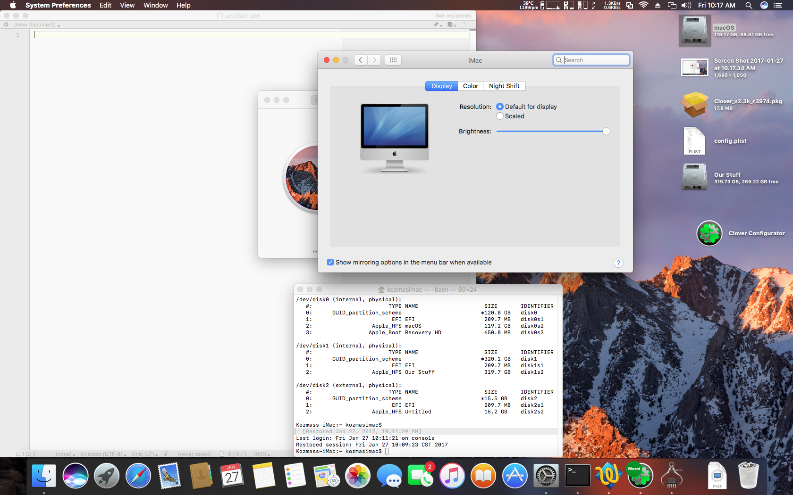Open (New Document) dropdown in text editor

point(37,25)
